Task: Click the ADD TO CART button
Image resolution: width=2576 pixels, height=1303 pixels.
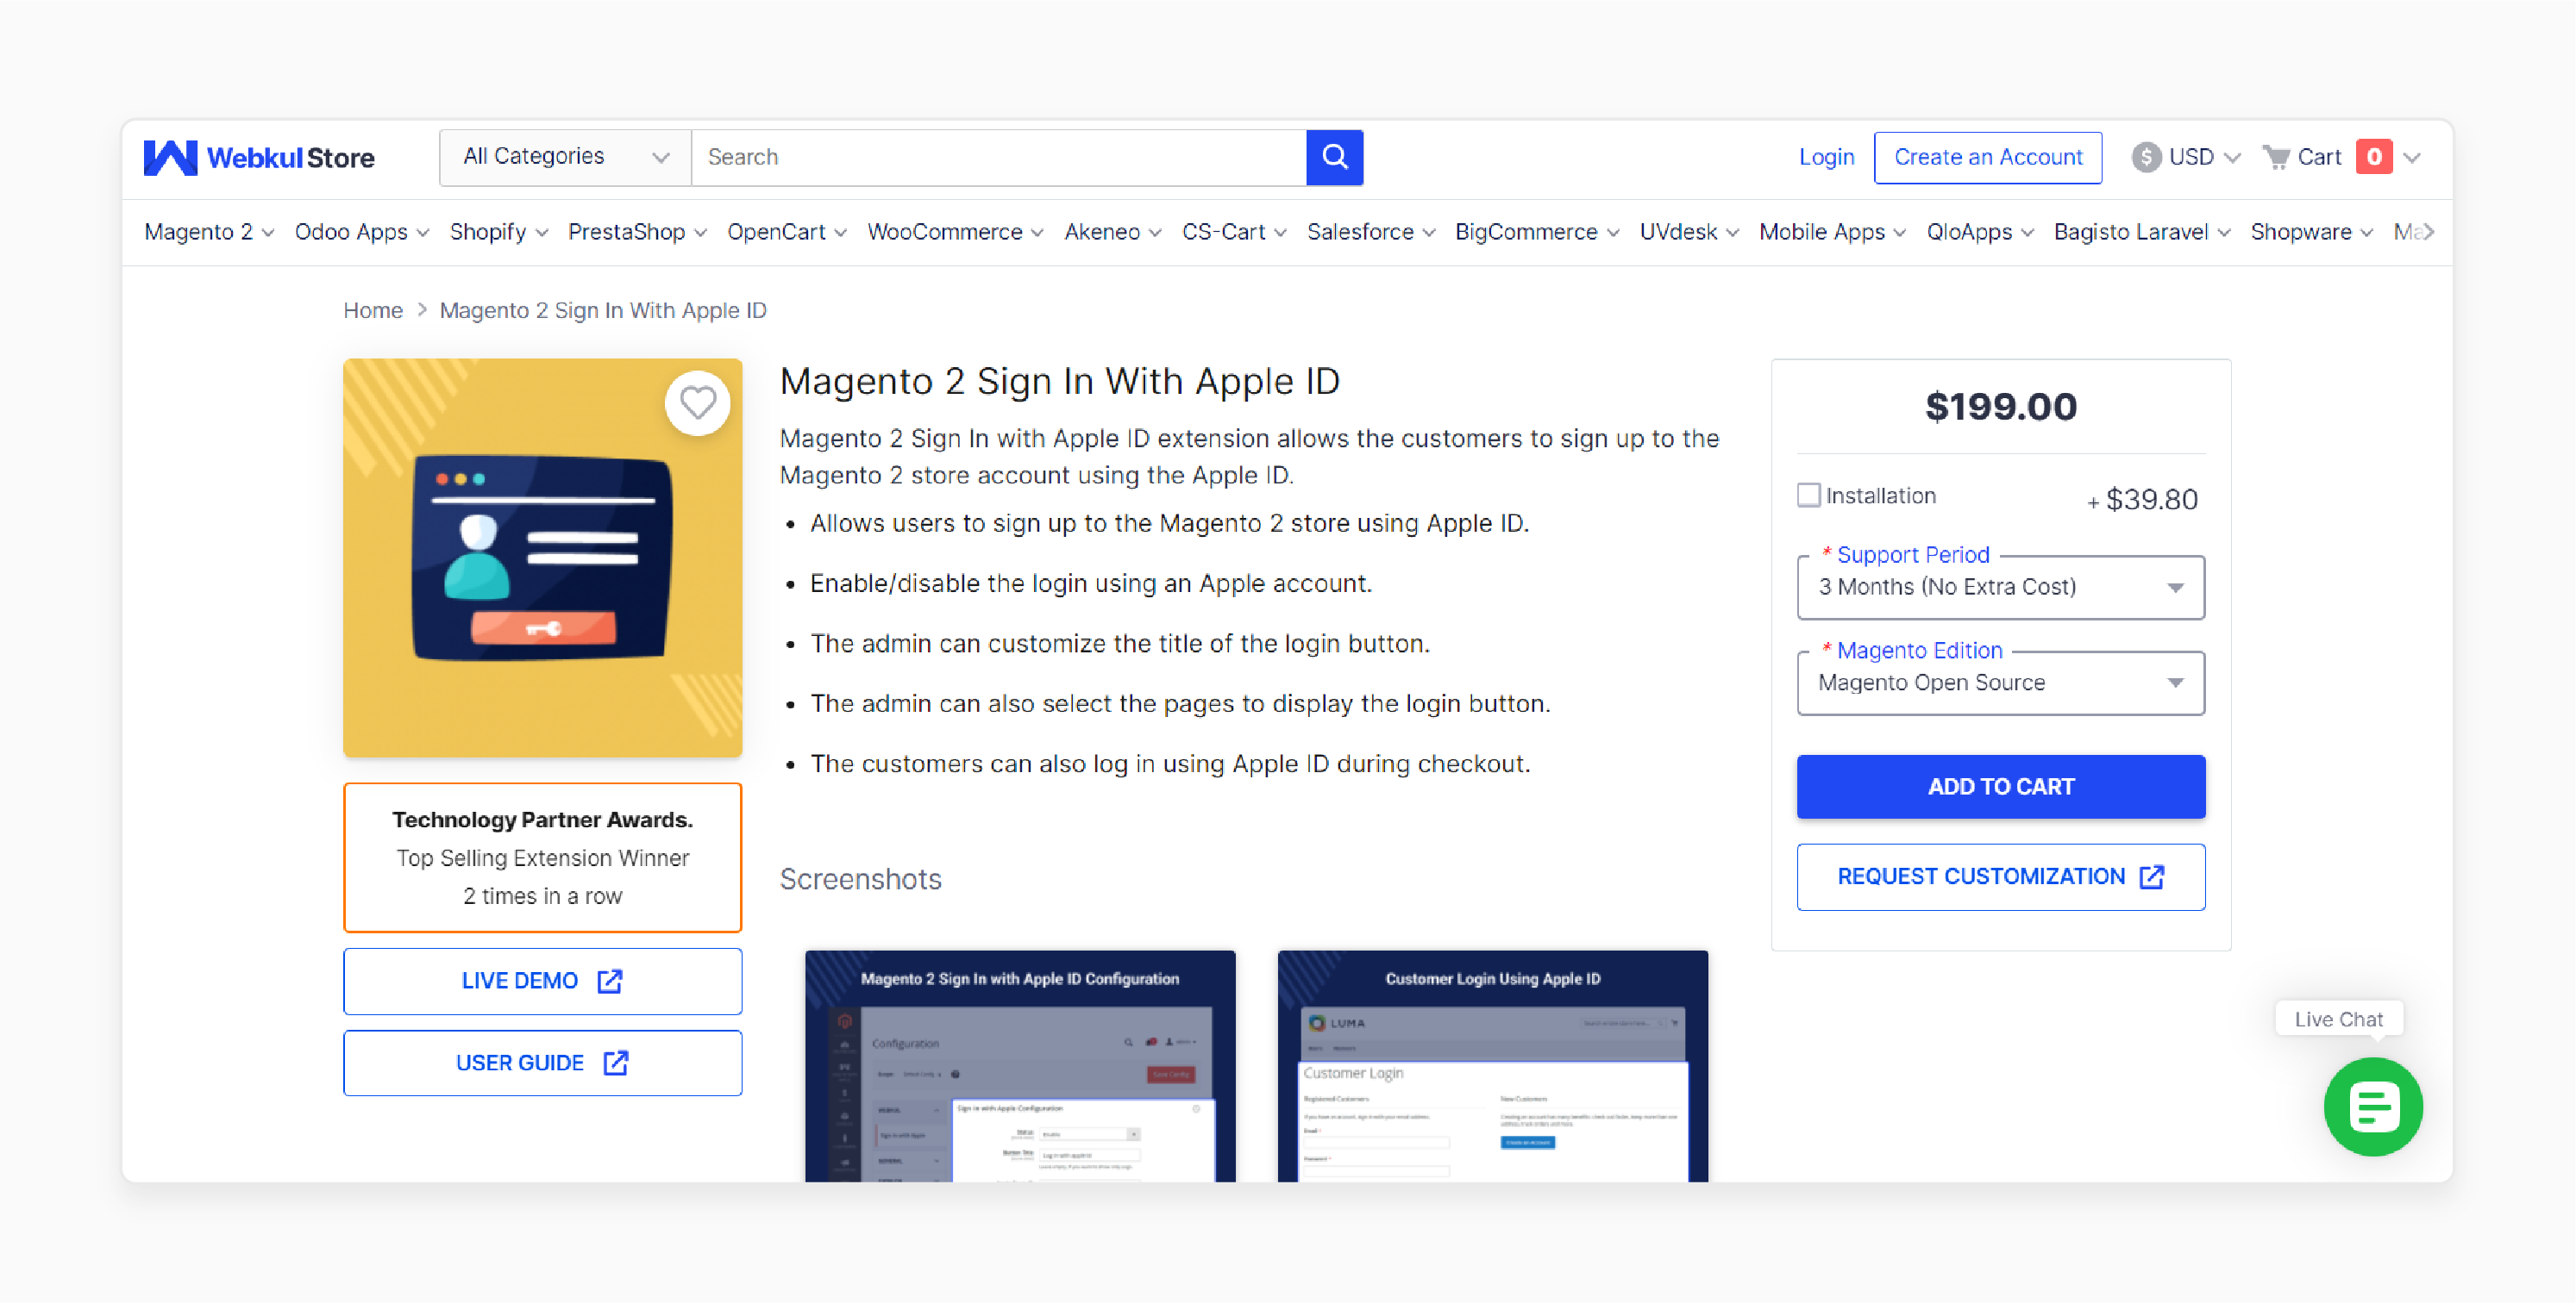Action: click(2000, 787)
